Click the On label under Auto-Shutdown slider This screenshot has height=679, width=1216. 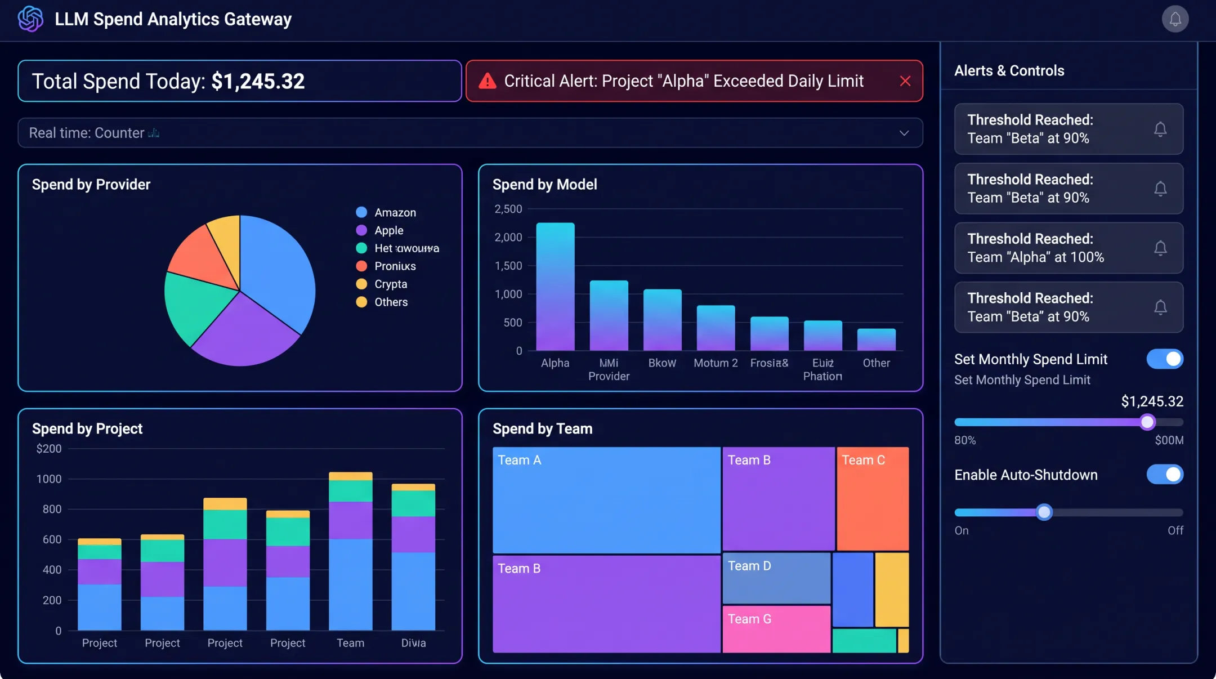(962, 530)
